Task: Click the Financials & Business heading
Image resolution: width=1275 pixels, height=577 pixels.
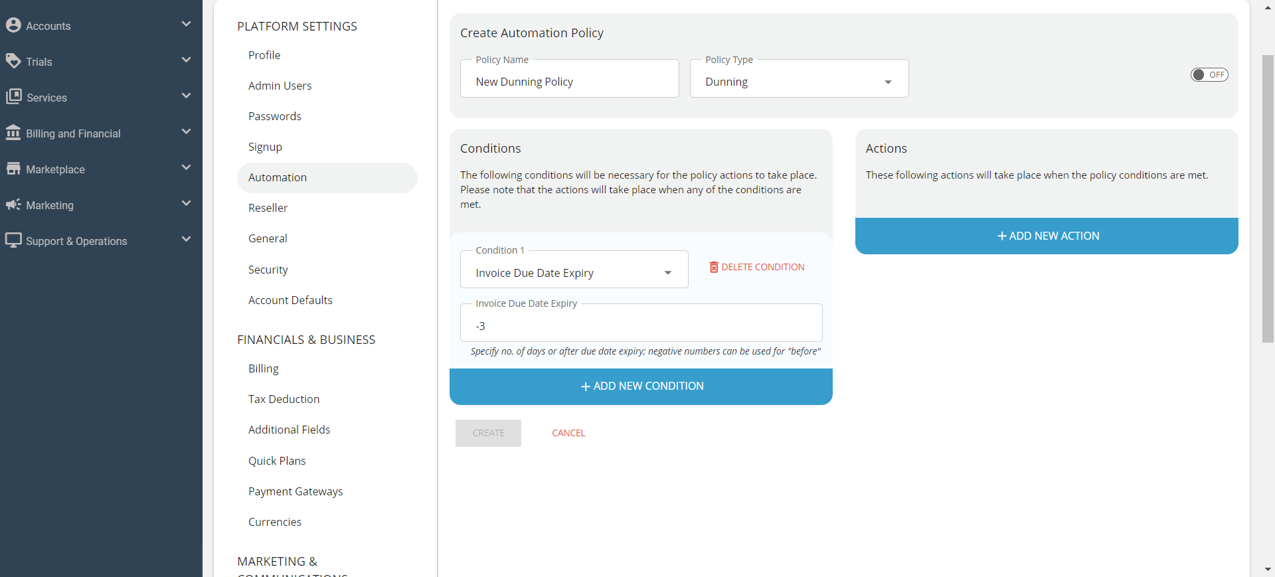Action: click(x=306, y=340)
